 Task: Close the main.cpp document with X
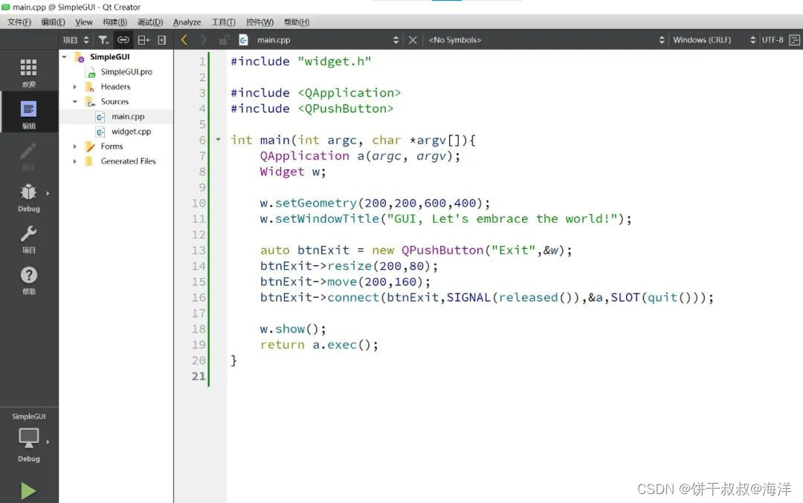pos(413,40)
